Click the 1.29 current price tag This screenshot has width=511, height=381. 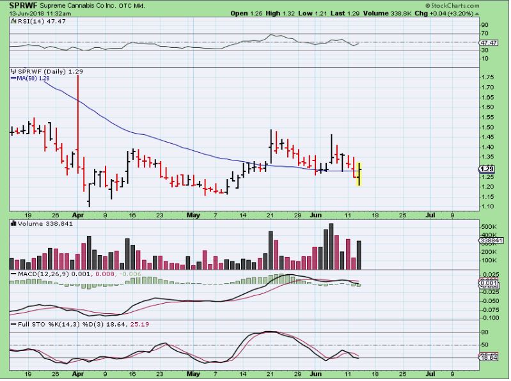(487, 169)
